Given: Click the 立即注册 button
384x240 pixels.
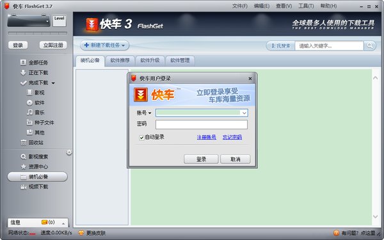Looking at the screenshot, I should (x=53, y=45).
